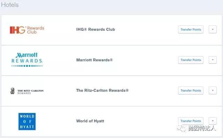The image size is (223, 138).
Task: Click the Marriott Rewards logo
Action: 27,60
